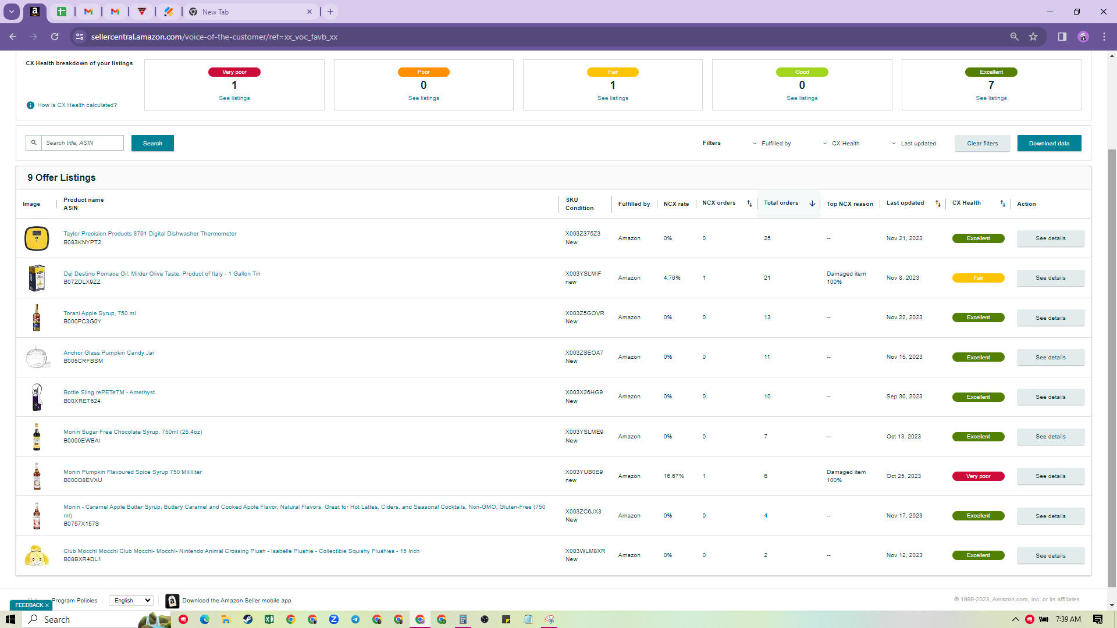The height and width of the screenshot is (628, 1117).
Task: Click the magnifier icon in the ASIN search box
Action: 34,142
